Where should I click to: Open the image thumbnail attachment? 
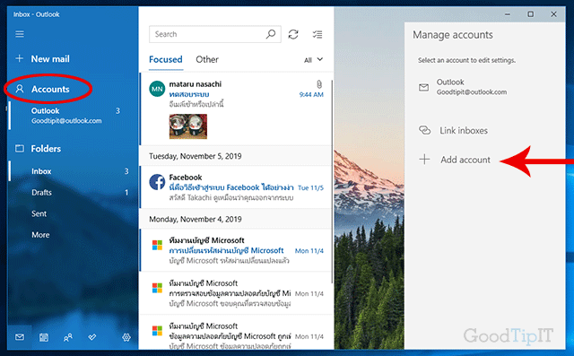coord(188,126)
